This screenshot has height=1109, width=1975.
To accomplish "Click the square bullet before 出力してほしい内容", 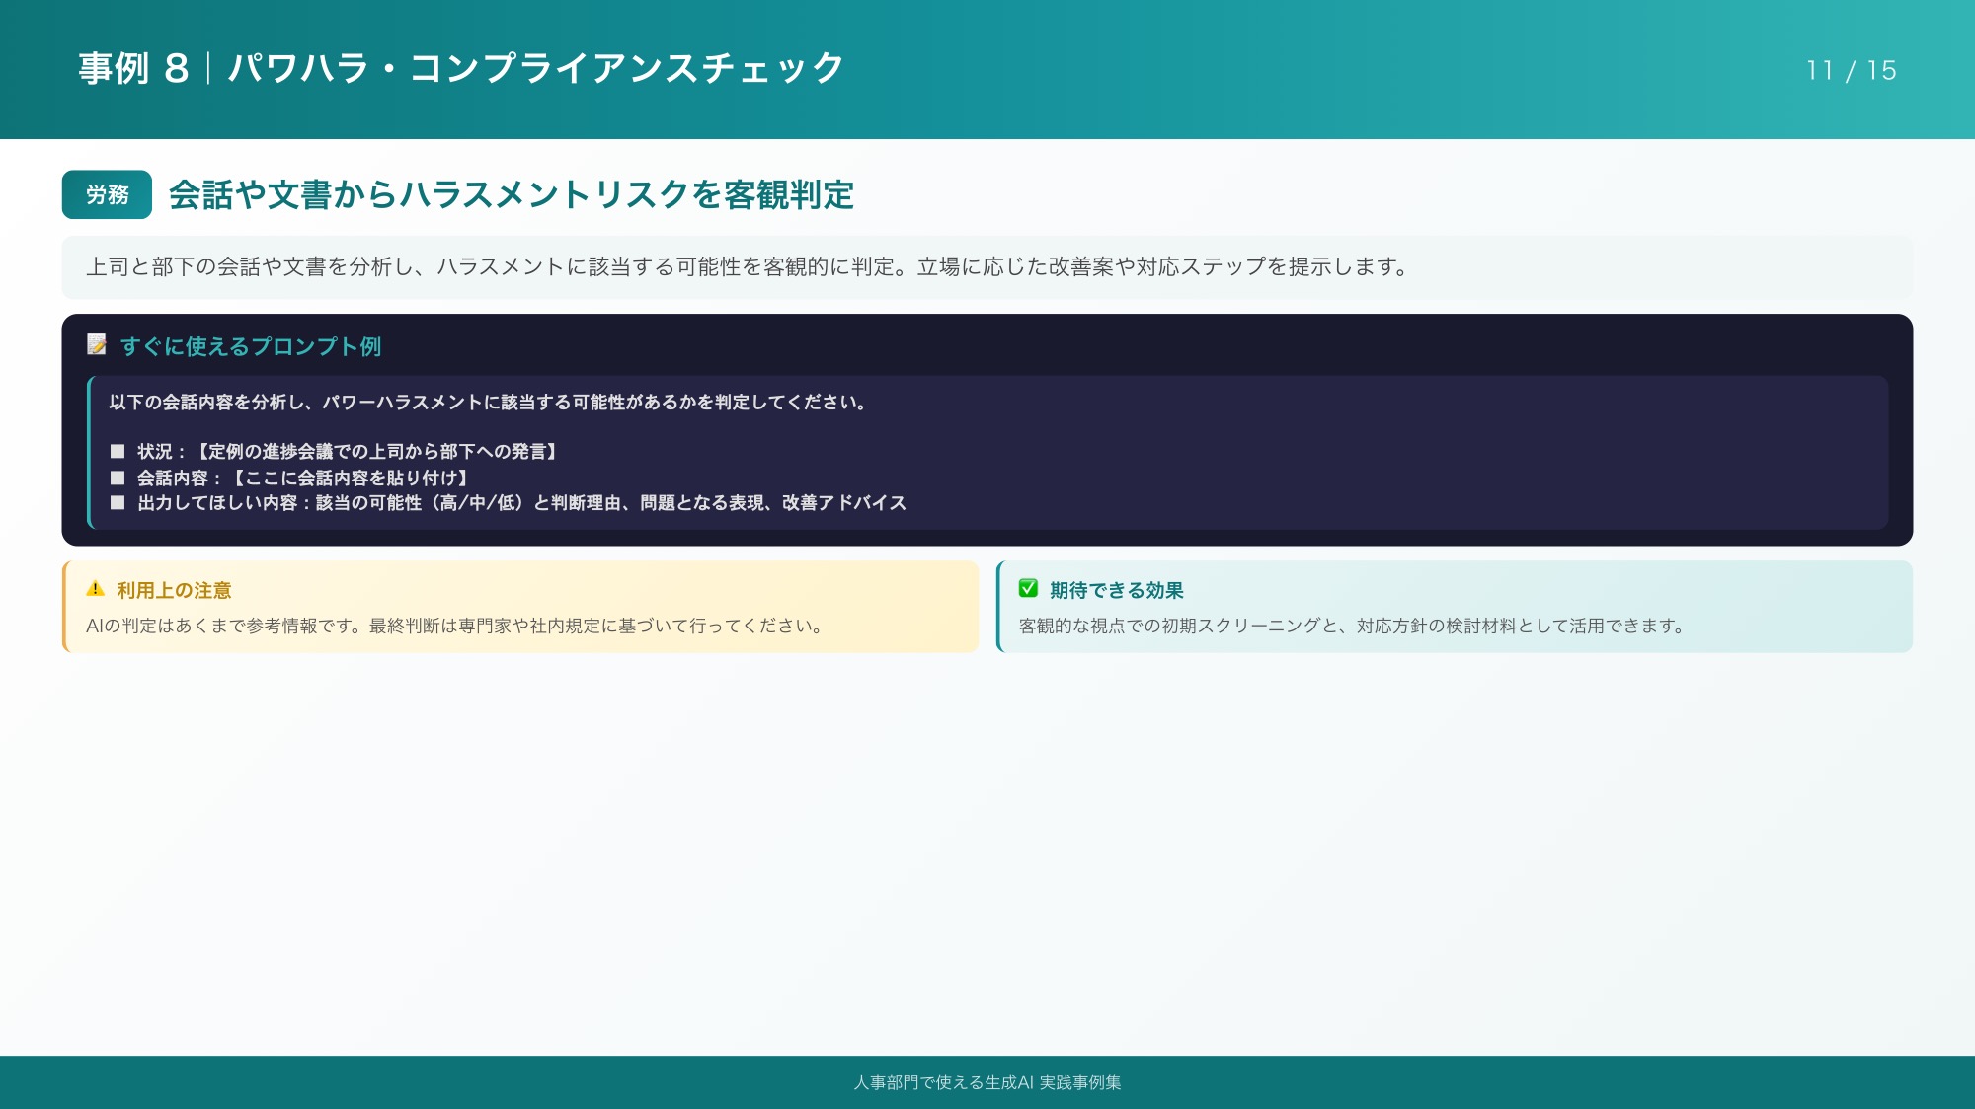I will (118, 503).
